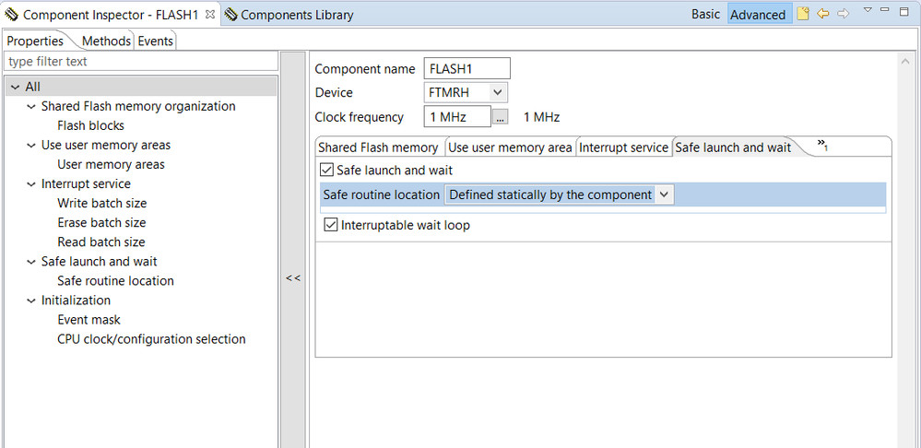This screenshot has width=921, height=448.
Task: Close the Component Inspector tab
Action: click(x=209, y=15)
